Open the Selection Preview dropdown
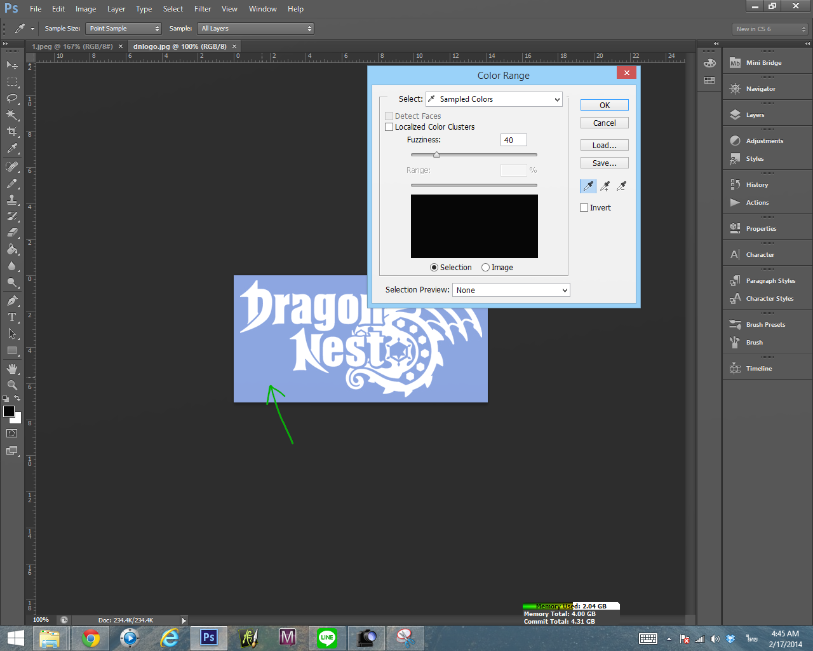 click(x=511, y=290)
